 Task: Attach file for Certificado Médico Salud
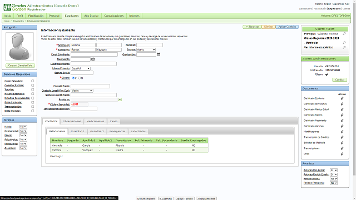pyautogui.click(x=342, y=109)
